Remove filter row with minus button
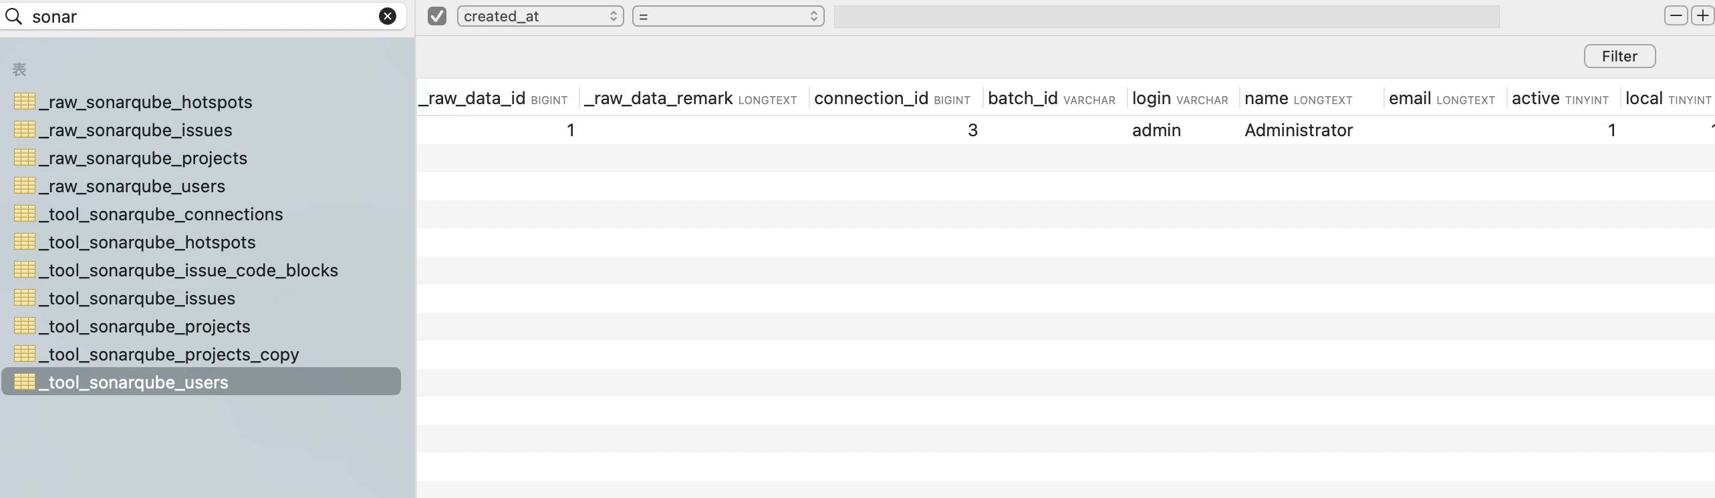This screenshot has height=498, width=1715. [x=1676, y=15]
